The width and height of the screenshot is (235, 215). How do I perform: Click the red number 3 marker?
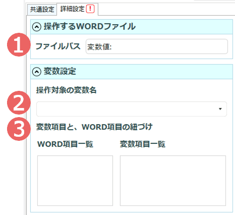point(19,129)
